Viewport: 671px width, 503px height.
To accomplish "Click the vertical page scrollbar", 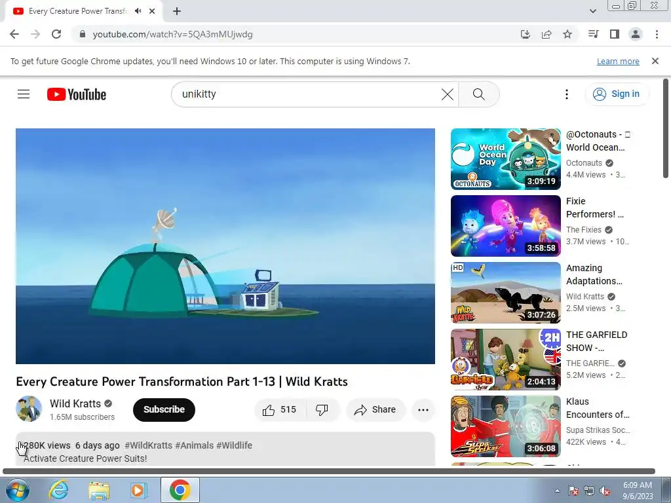I will [x=666, y=128].
